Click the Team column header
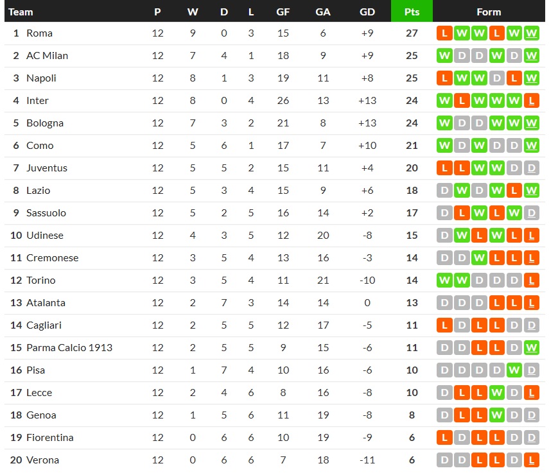Screen dimensions: 549x475 click(x=21, y=12)
